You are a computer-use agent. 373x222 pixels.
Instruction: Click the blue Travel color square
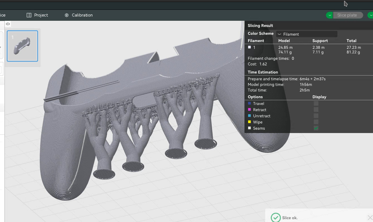(x=250, y=104)
